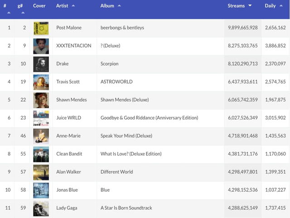Click artist name Lady Gaga
This screenshot has width=290, height=218.
point(67,208)
